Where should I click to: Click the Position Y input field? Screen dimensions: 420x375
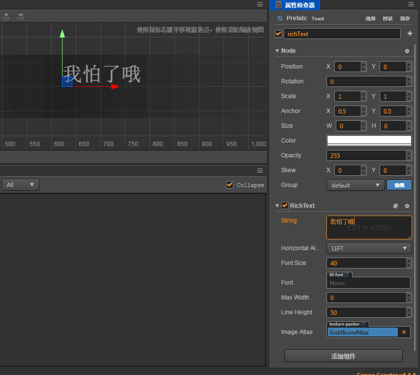[393, 67]
